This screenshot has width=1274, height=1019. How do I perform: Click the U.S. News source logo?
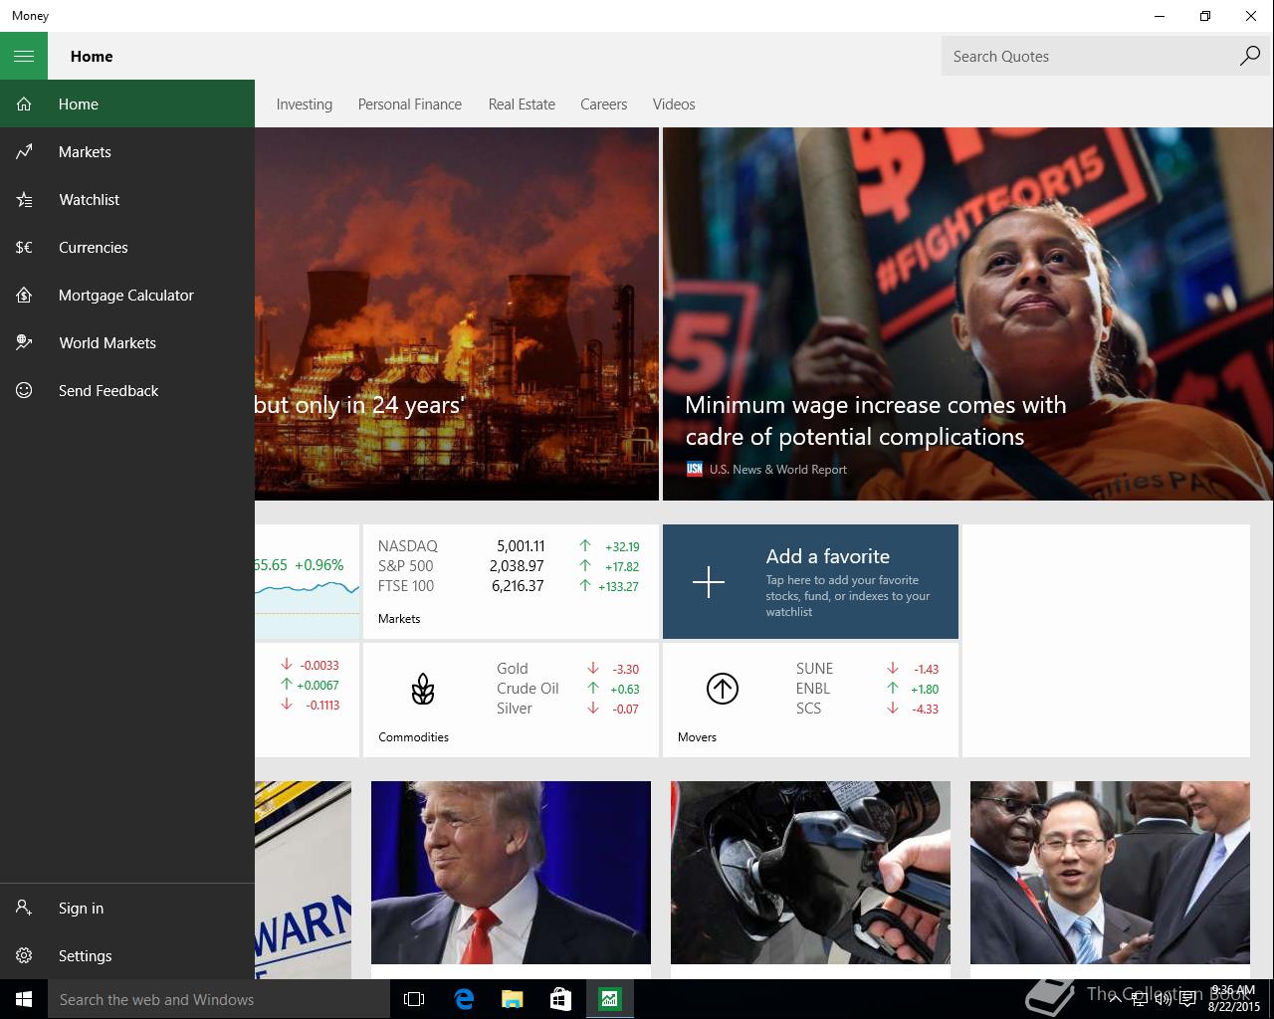click(x=695, y=469)
